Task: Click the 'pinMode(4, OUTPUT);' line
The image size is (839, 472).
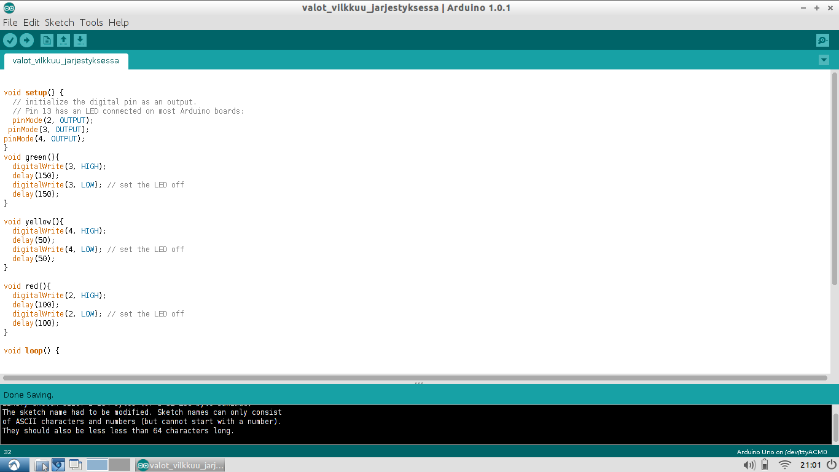Action: click(44, 139)
